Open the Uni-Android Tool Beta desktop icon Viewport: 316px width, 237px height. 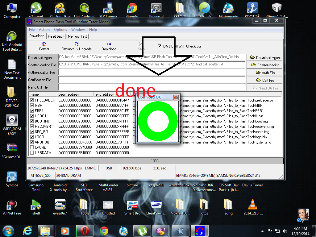tap(12, 37)
